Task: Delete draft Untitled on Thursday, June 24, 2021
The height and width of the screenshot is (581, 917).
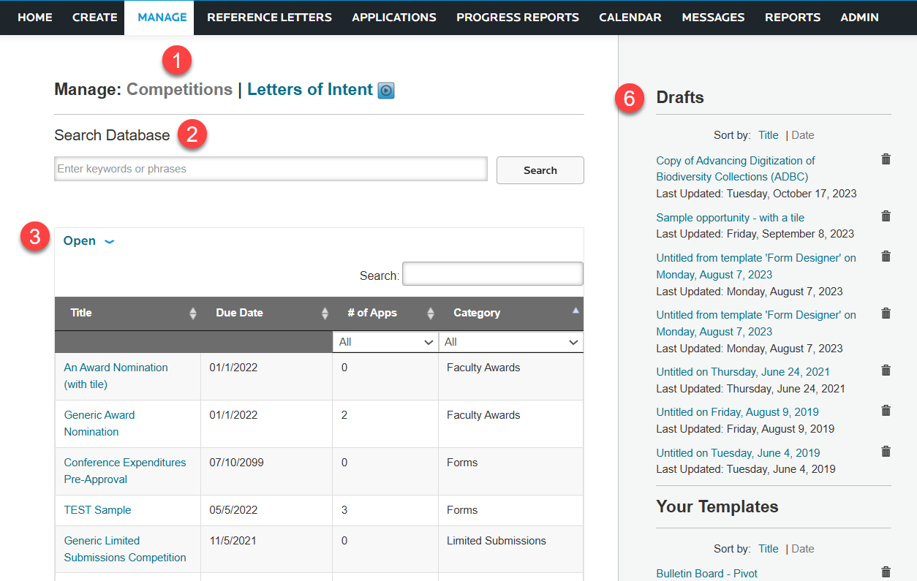Action: (886, 371)
